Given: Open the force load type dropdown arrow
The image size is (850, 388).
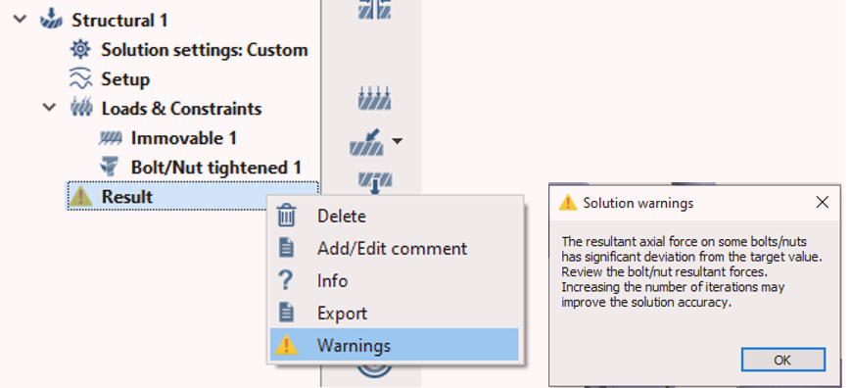Looking at the screenshot, I should click(x=398, y=142).
